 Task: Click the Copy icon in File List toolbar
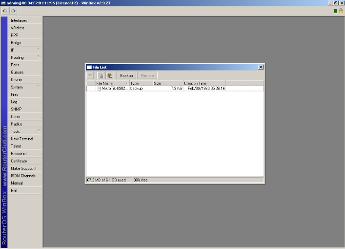coord(101,75)
